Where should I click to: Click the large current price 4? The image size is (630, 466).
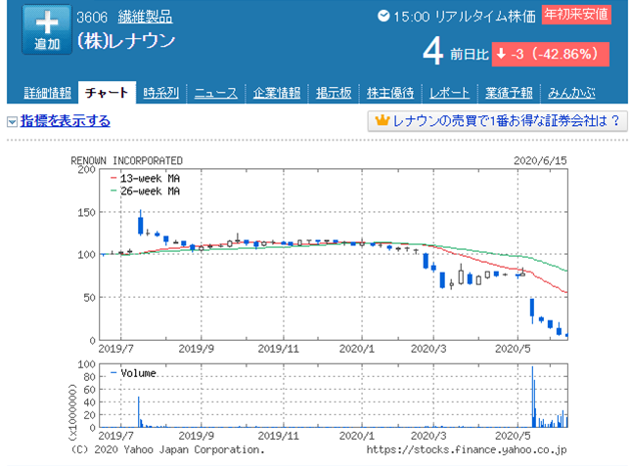pos(432,52)
